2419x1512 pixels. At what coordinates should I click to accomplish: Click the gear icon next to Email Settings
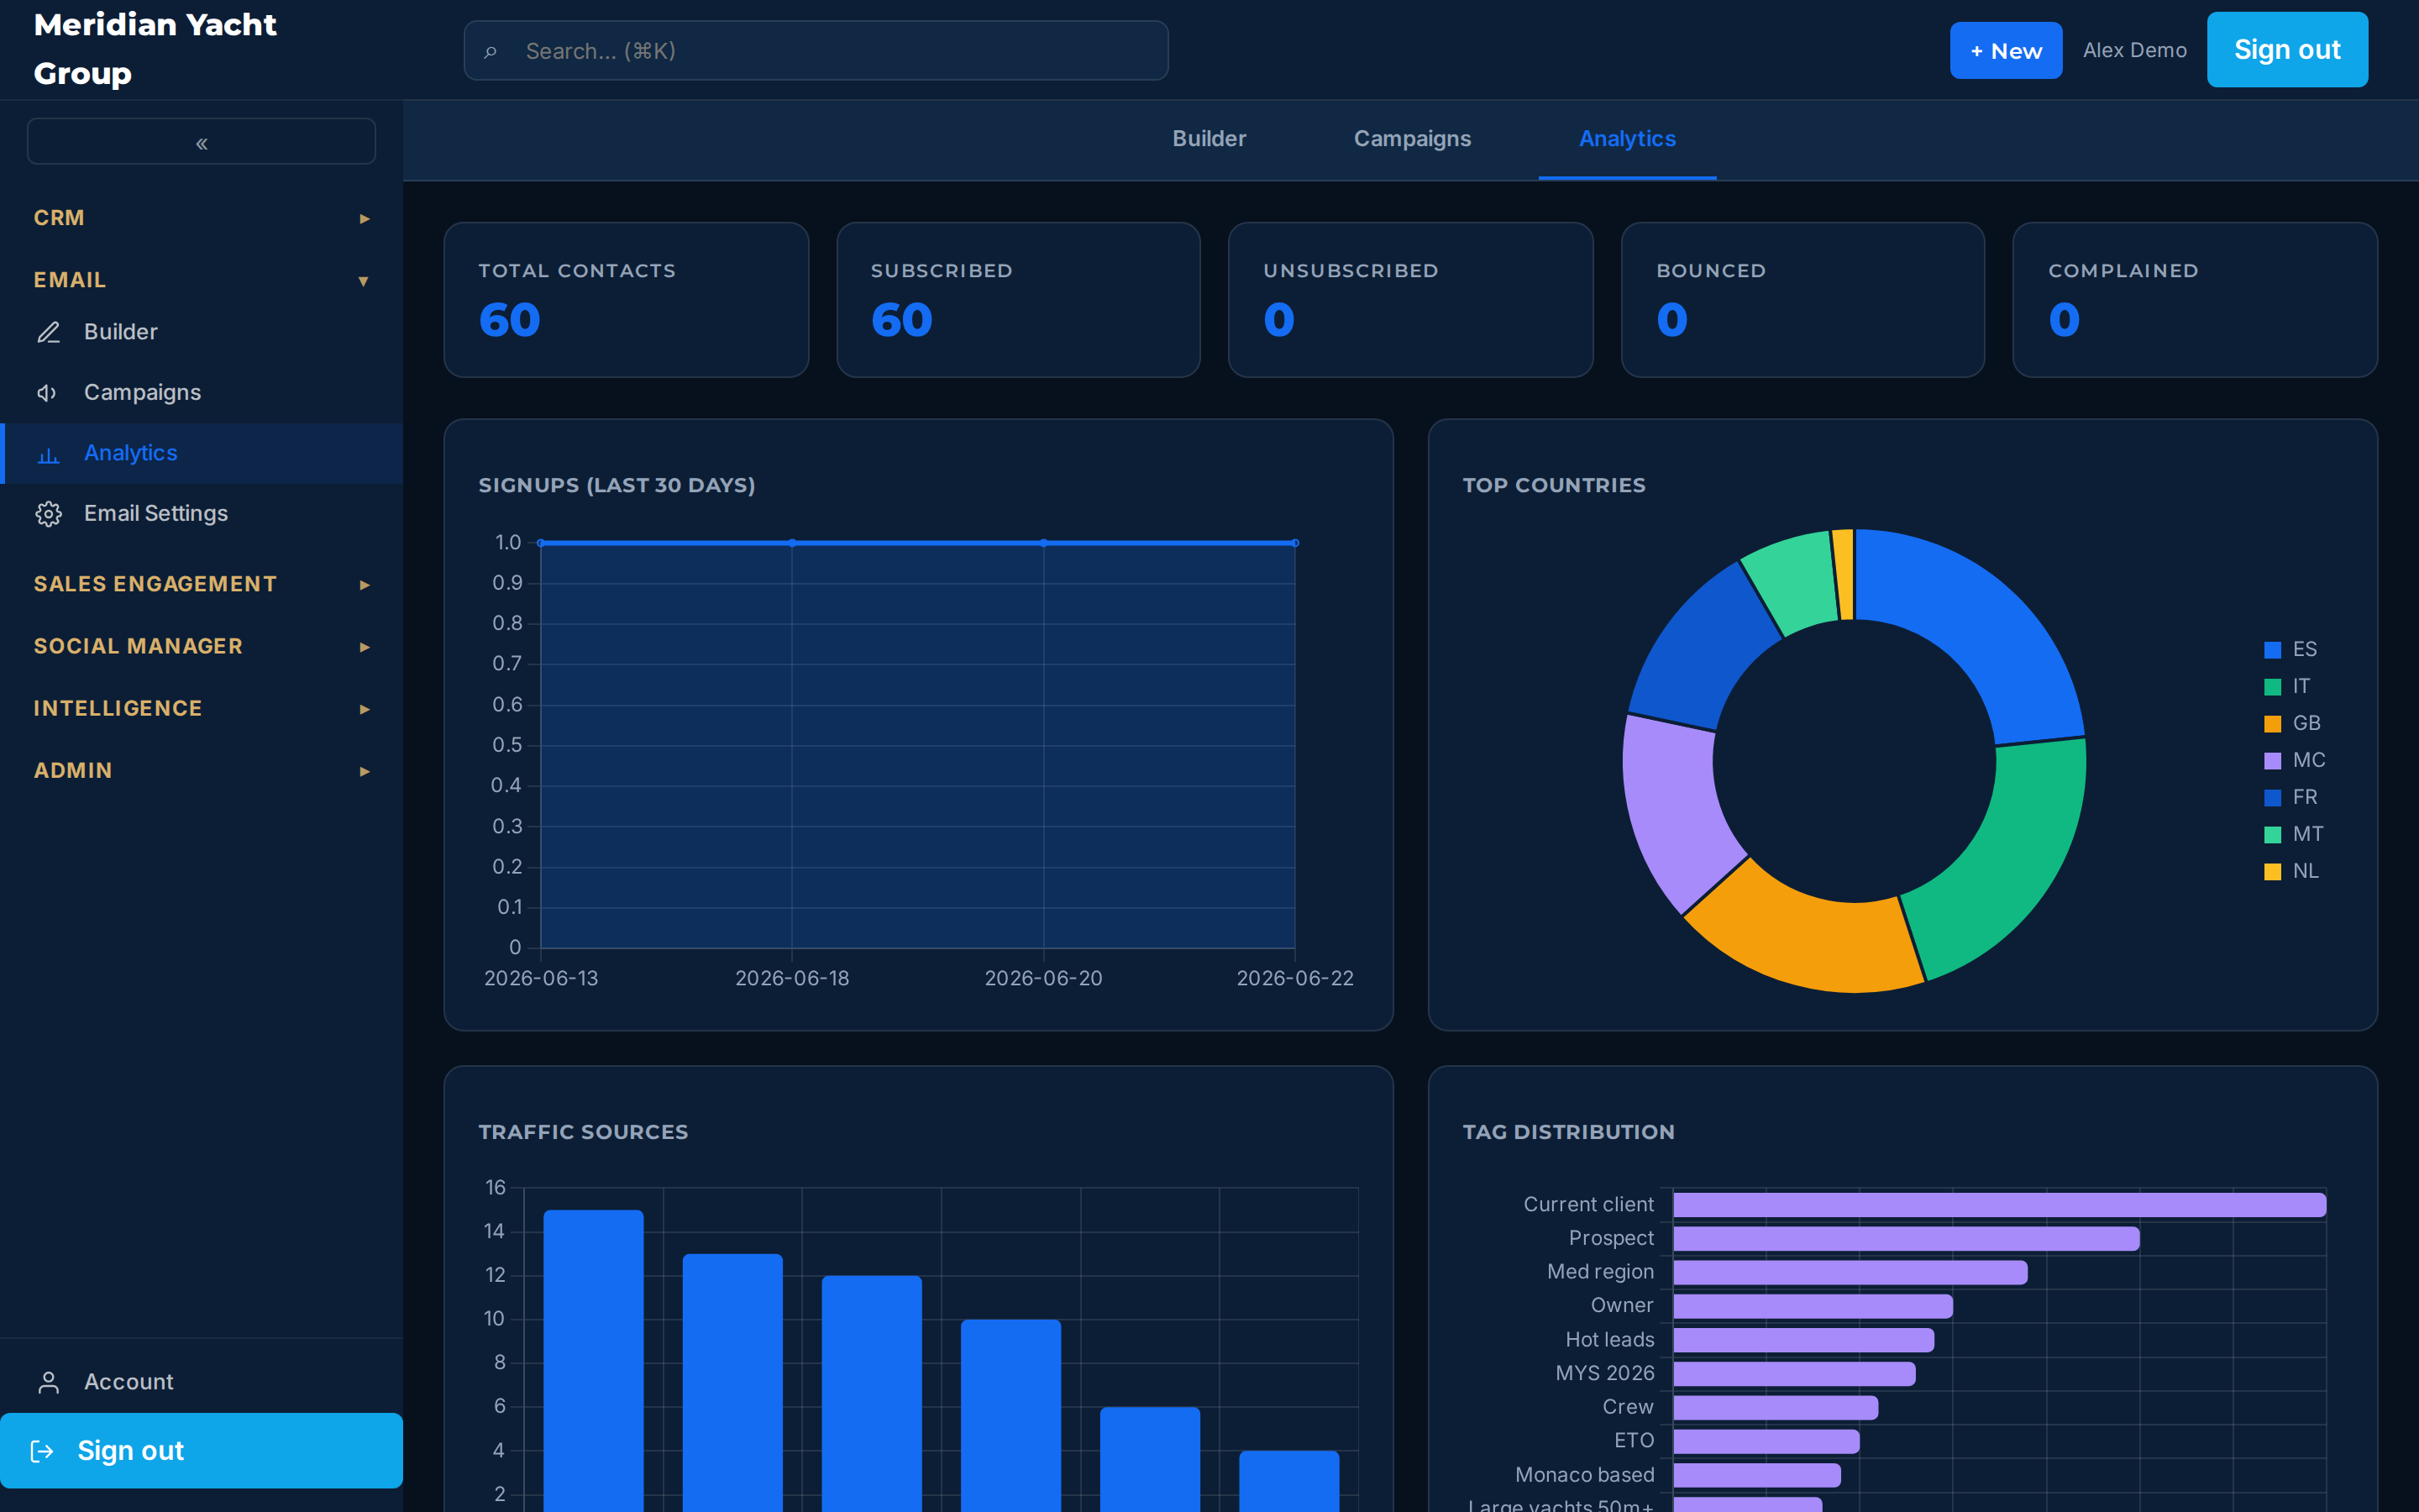pos(48,514)
